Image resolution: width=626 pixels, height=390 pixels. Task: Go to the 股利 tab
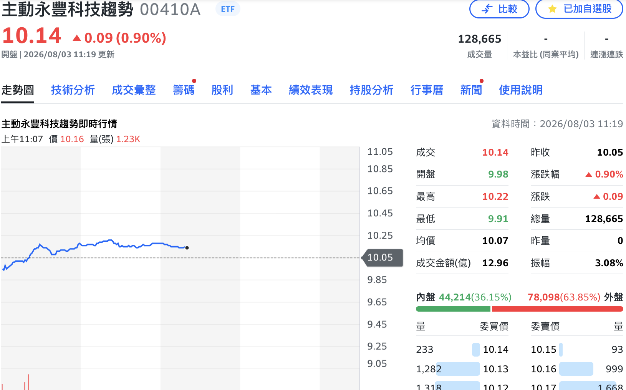pyautogui.click(x=222, y=90)
